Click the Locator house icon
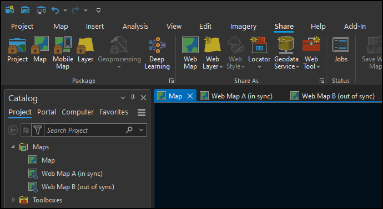The width and height of the screenshot is (383, 209). pyautogui.click(x=259, y=45)
